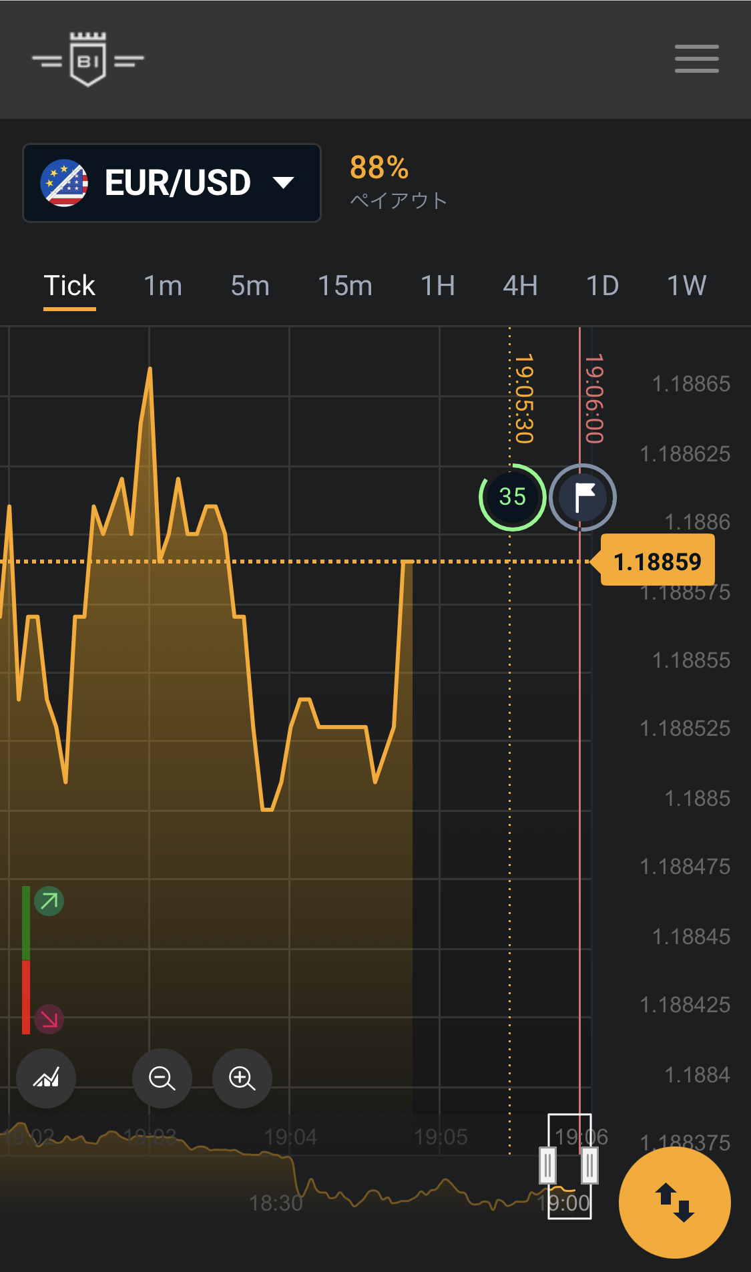751x1272 pixels.
Task: Click the 19:05:30 purchase deadline label
Action: click(x=525, y=399)
